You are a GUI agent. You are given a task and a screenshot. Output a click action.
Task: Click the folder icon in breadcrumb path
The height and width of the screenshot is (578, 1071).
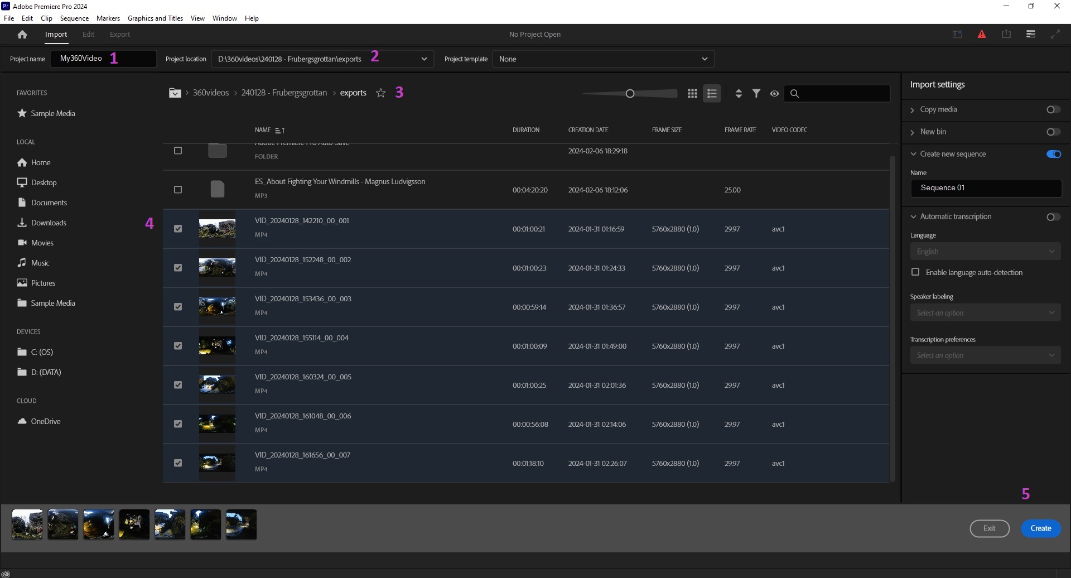(x=175, y=93)
